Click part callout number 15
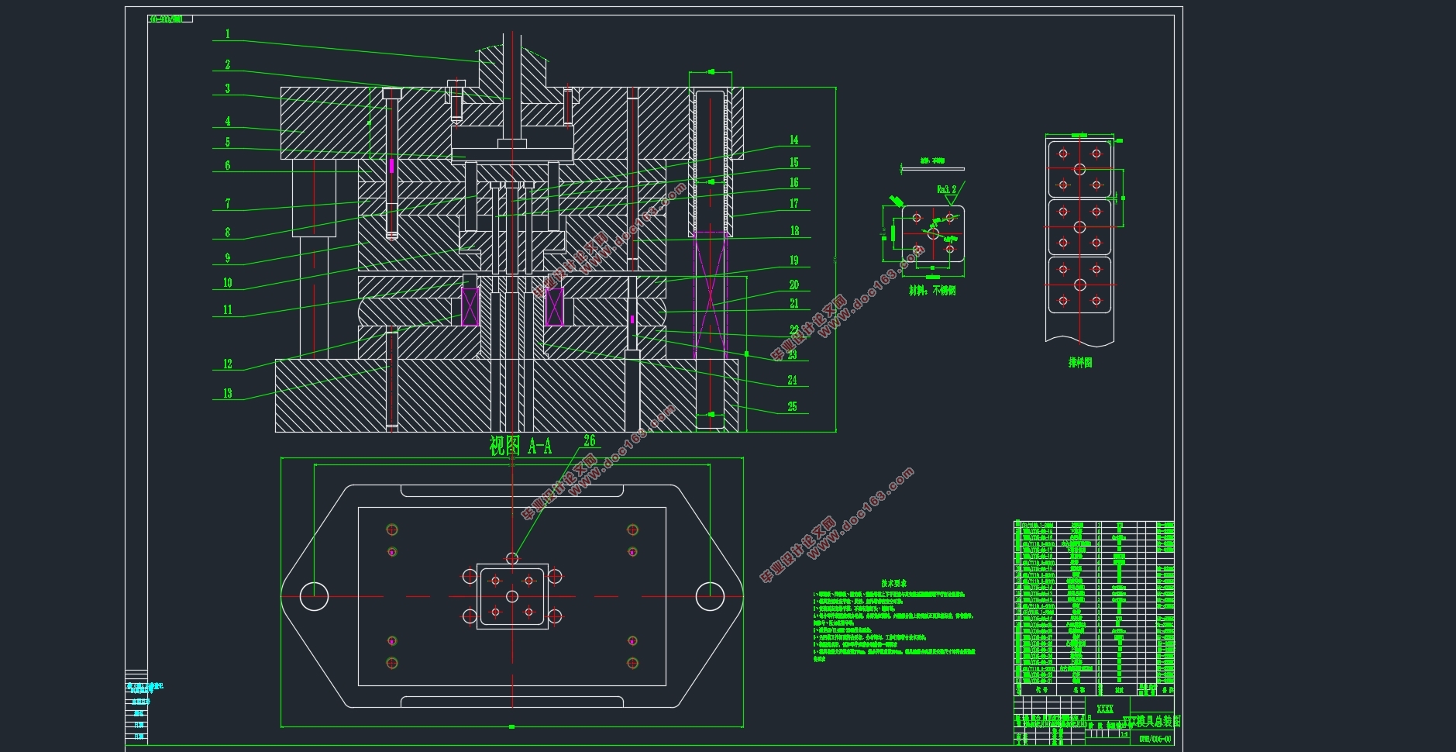This screenshot has width=1456, height=752. pyautogui.click(x=794, y=163)
